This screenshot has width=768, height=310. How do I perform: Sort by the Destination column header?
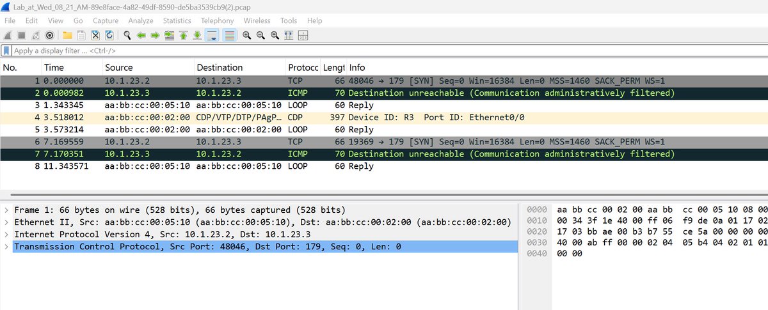coord(240,68)
